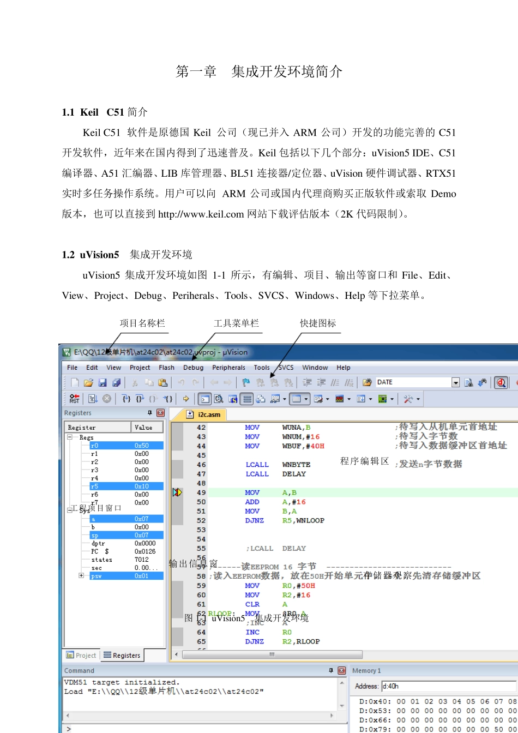This screenshot has height=733, width=518.
Task: Click the Cut scissors icon
Action: click(134, 382)
